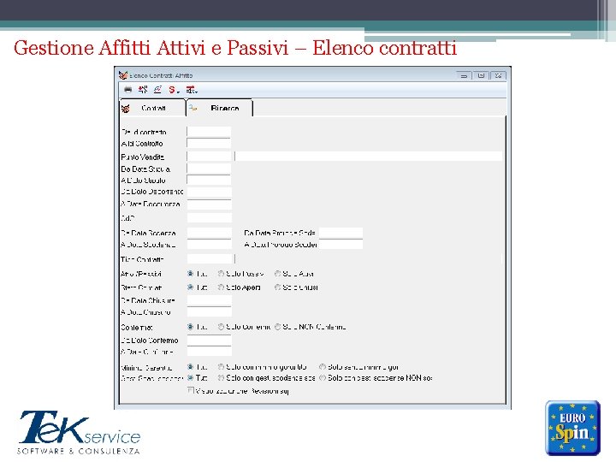The height and width of the screenshot is (462, 616).
Task: Minimize the Elenco Contratti Affitto window
Action: 464,75
